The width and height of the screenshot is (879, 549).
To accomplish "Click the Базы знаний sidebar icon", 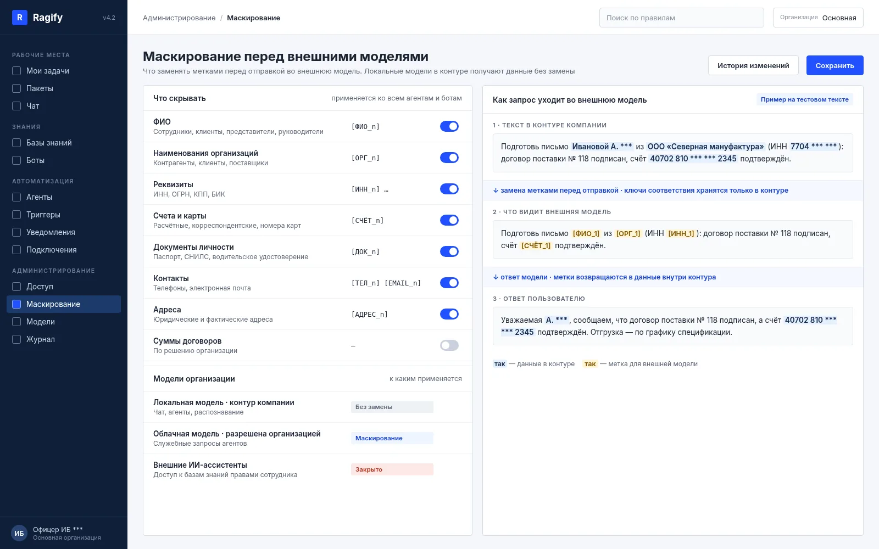I will (16, 143).
